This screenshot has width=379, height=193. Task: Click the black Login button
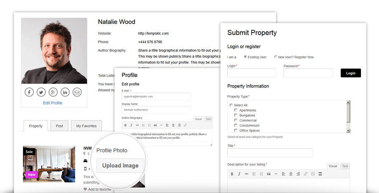[351, 73]
